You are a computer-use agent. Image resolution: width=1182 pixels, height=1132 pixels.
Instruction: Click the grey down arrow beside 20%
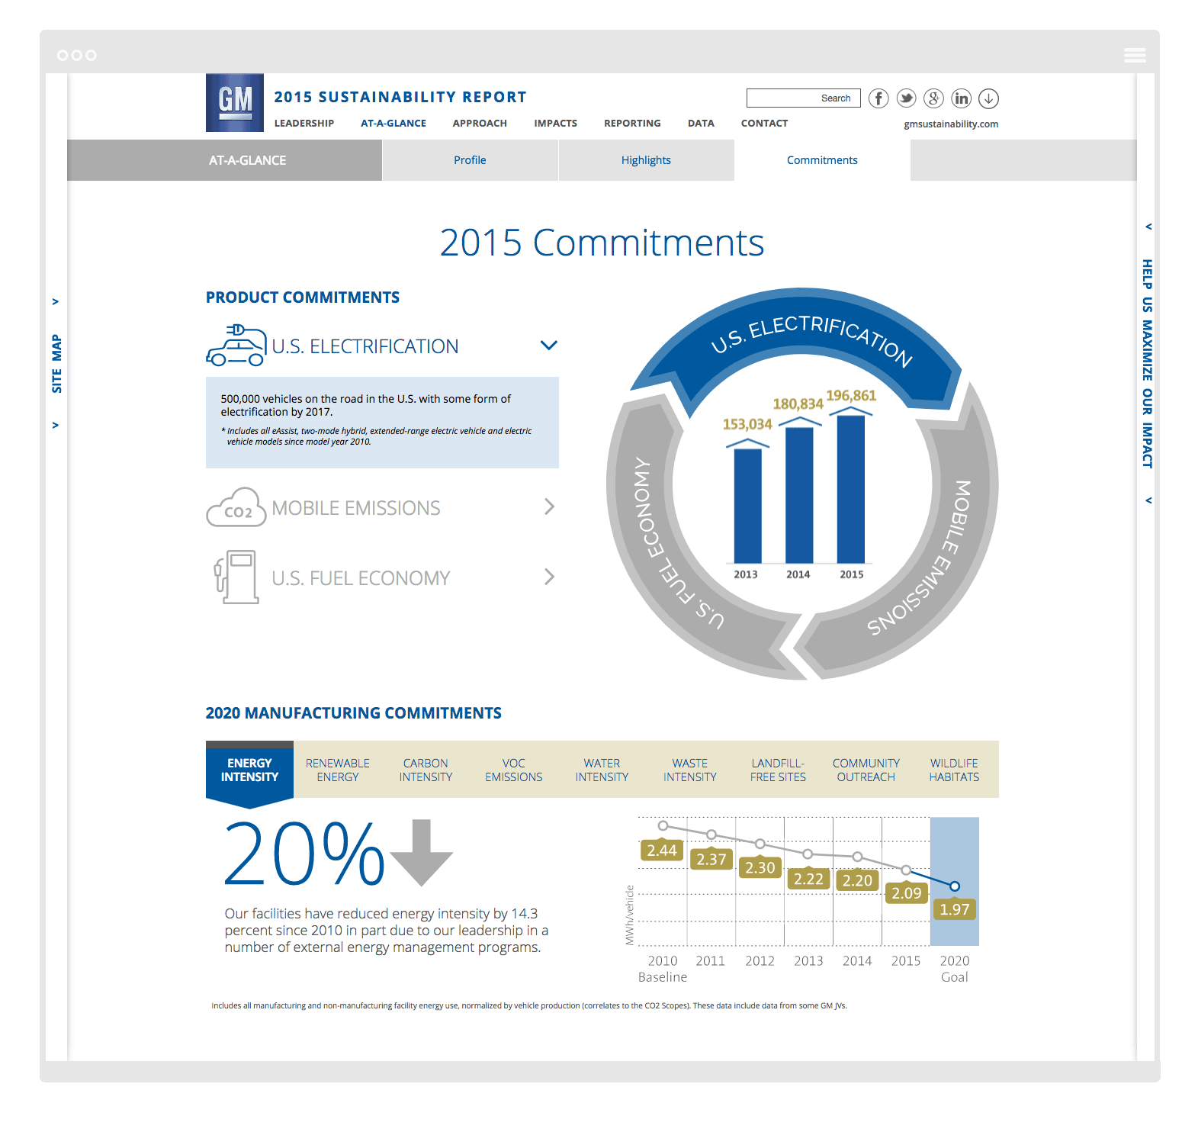[422, 853]
